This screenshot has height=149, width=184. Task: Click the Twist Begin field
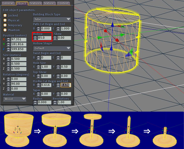tap(46, 58)
